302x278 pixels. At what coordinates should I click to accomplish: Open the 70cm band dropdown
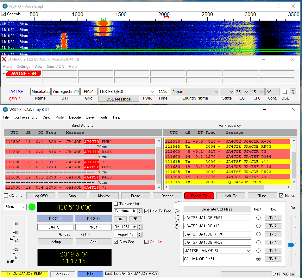[x=15, y=207]
